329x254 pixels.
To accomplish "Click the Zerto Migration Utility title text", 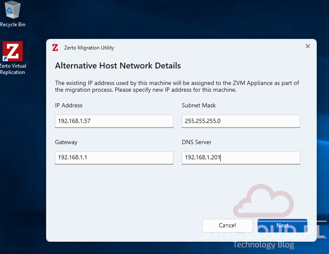I will click(89, 48).
